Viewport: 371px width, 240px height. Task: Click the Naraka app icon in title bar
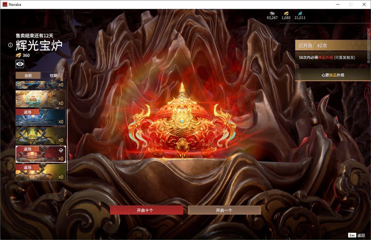click(5, 4)
